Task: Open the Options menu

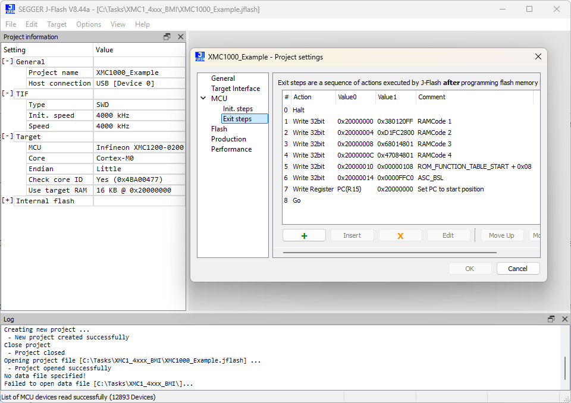Action: click(x=89, y=24)
